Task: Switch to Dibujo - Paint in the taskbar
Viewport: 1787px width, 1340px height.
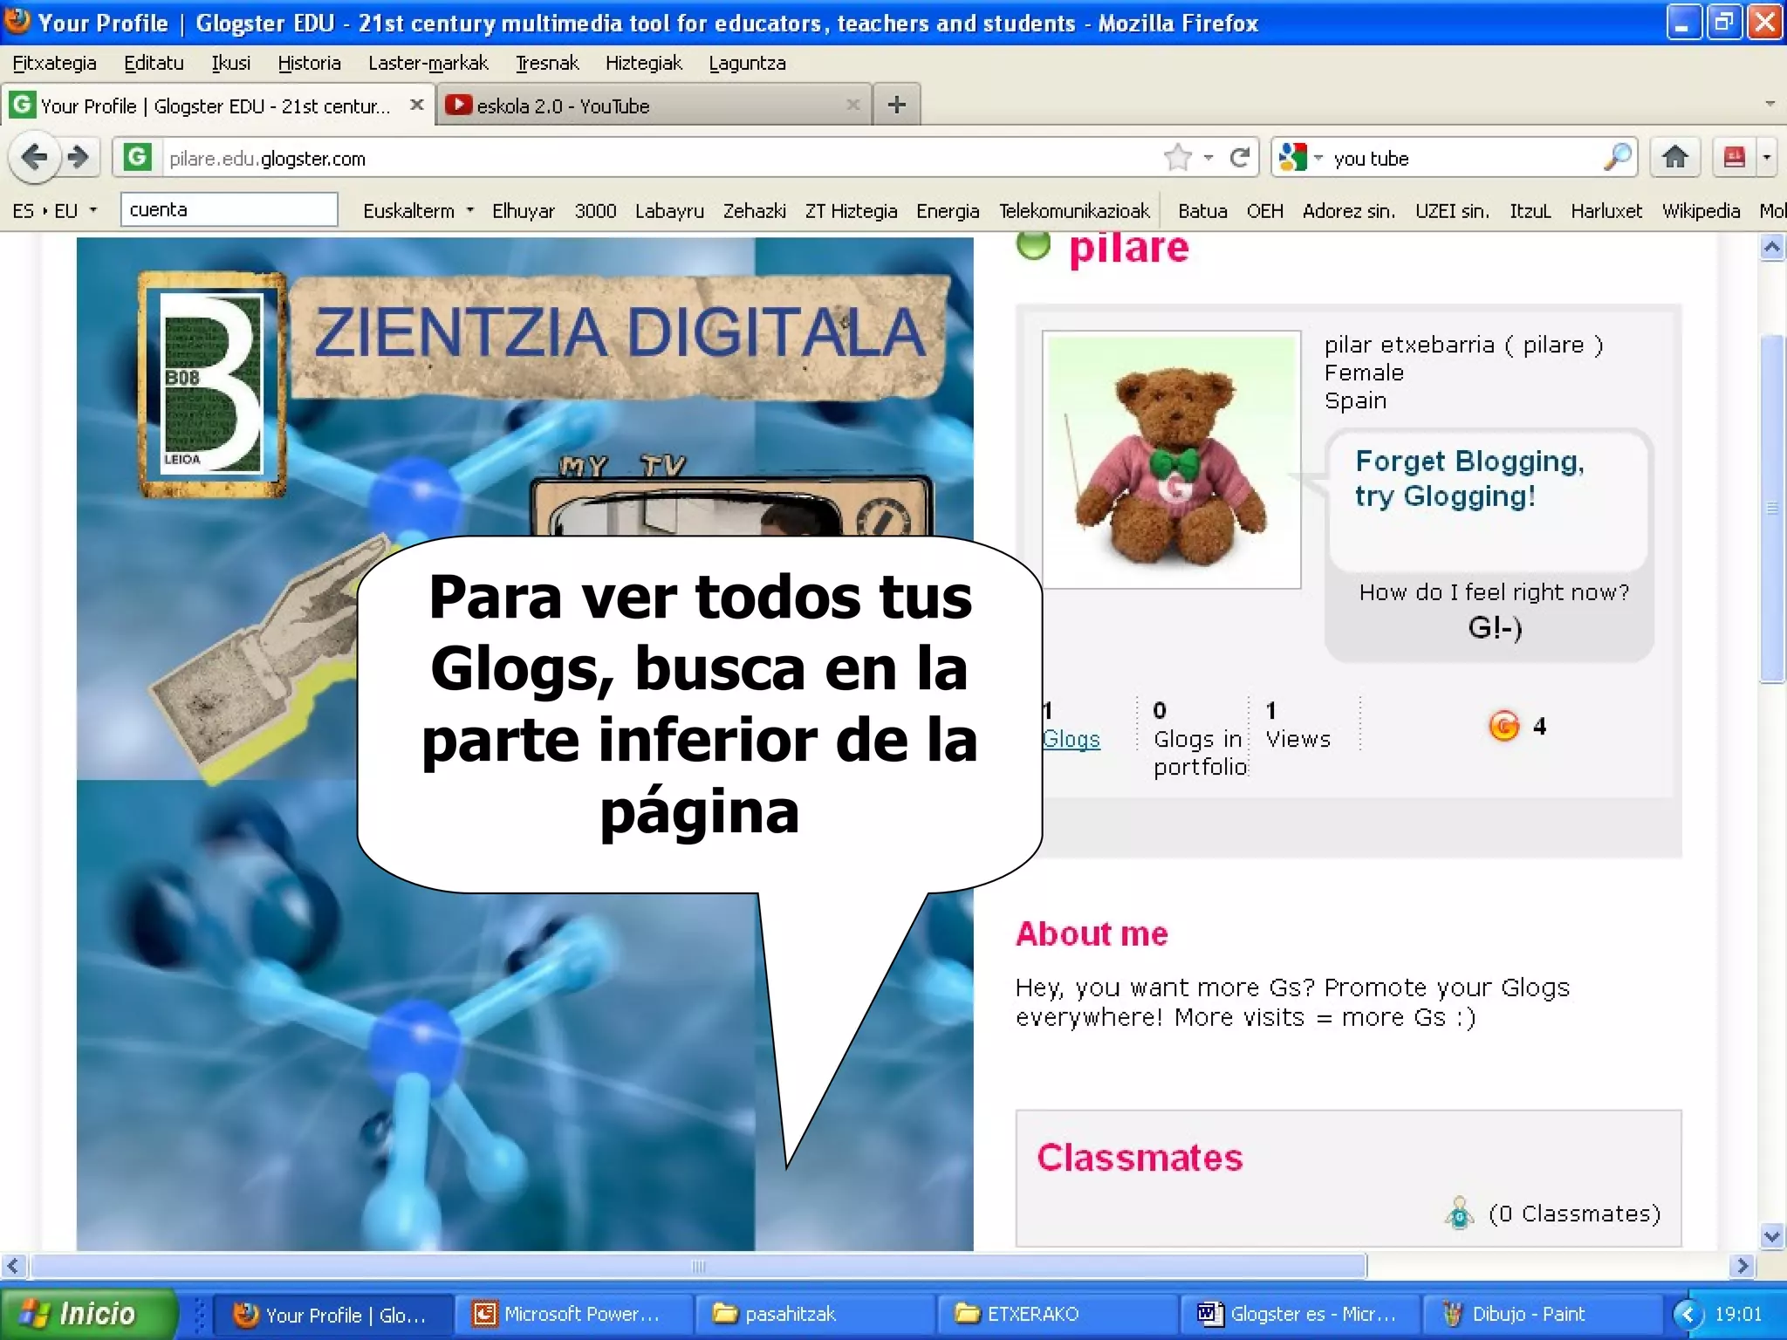Action: (x=1543, y=1314)
